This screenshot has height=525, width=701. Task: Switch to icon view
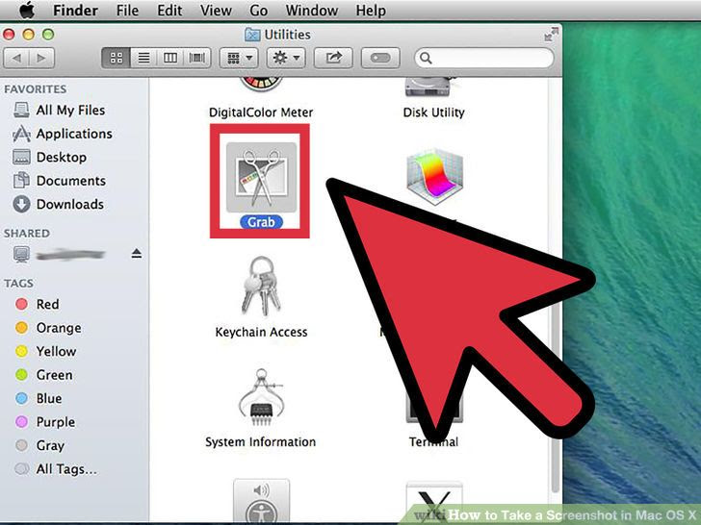click(116, 58)
